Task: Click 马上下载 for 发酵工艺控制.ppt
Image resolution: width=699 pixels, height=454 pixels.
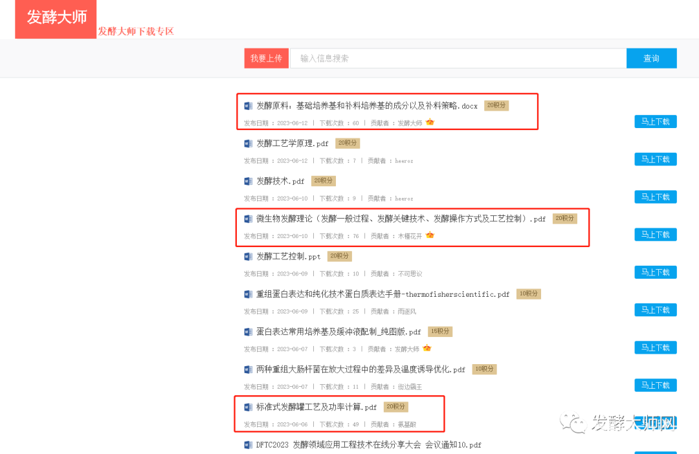Action: [655, 272]
